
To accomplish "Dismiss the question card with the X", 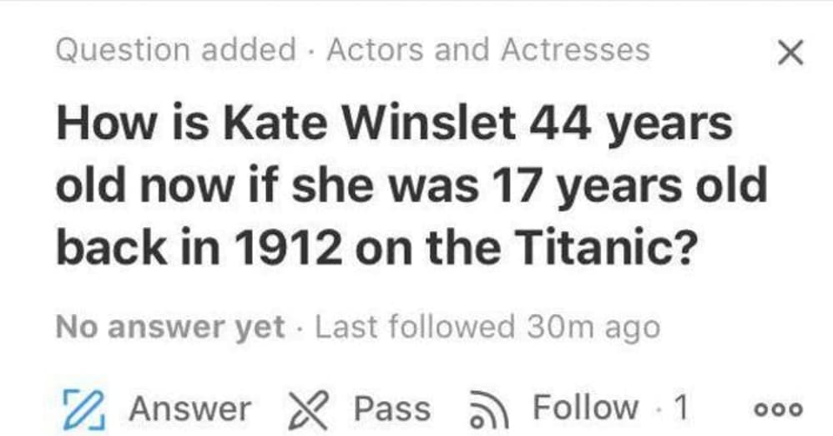I will [789, 54].
